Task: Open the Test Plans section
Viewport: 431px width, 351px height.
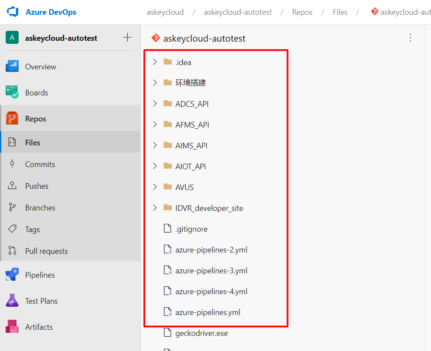Action: click(x=42, y=301)
